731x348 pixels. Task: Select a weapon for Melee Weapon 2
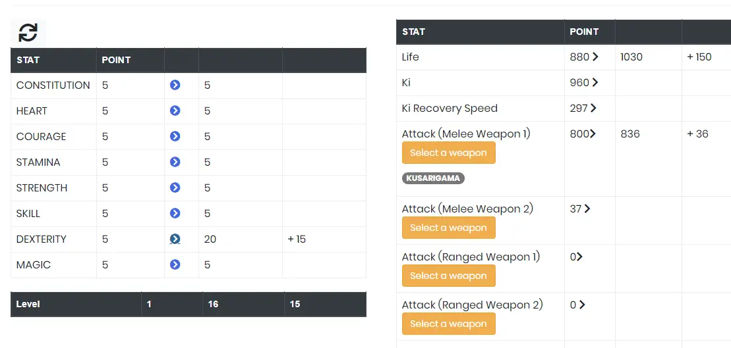448,228
